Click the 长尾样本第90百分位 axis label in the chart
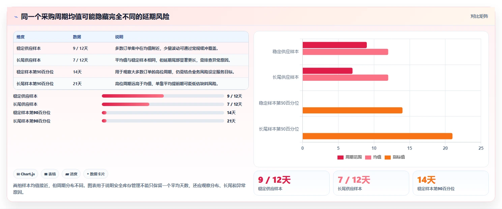Screen dimensions: 502x209 (279, 129)
